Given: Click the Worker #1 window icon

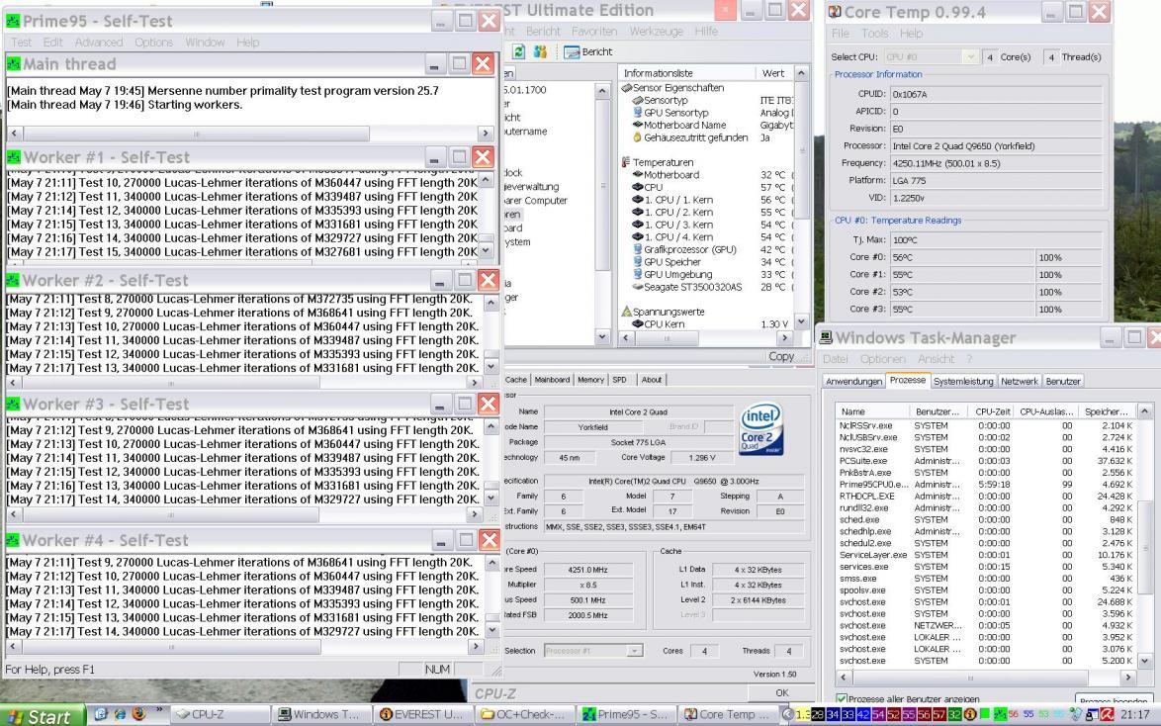Looking at the screenshot, I should pyautogui.click(x=13, y=157).
